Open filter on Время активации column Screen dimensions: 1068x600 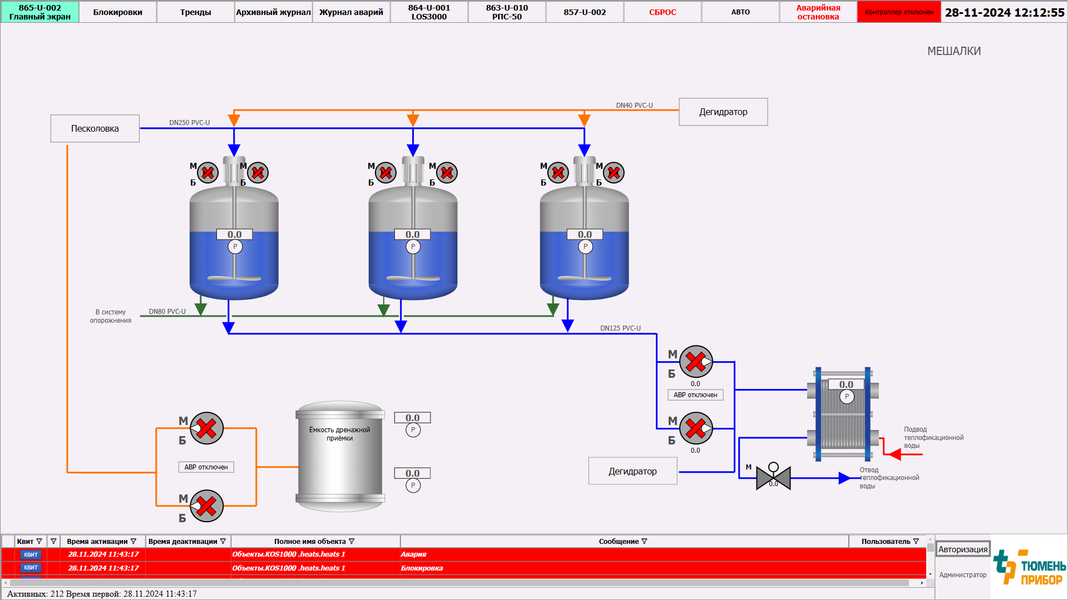coord(133,541)
